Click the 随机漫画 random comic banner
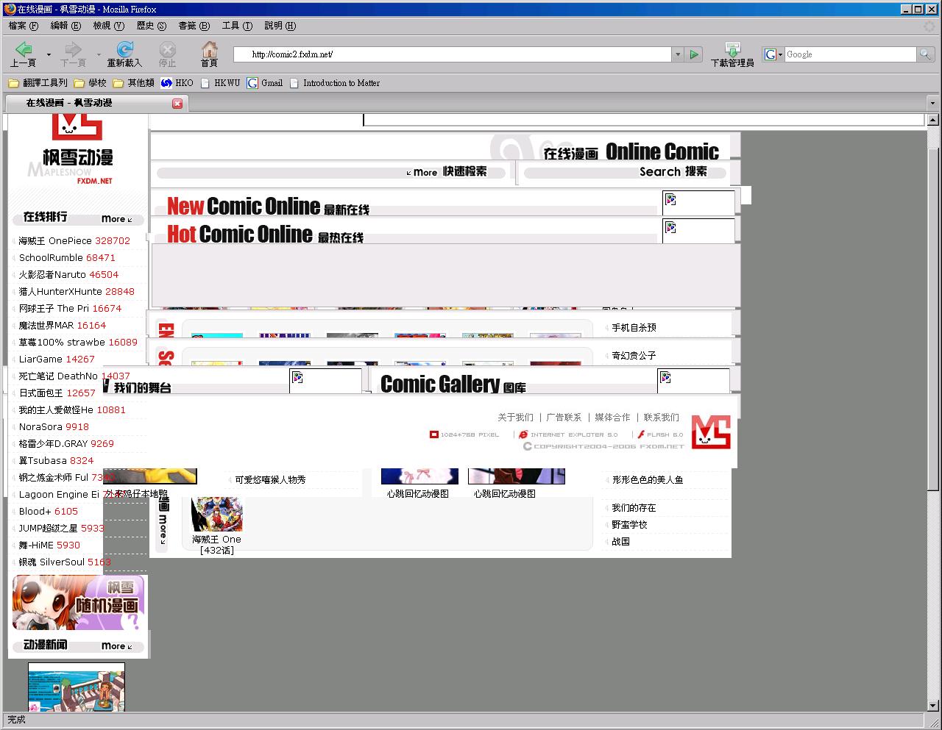 pyautogui.click(x=77, y=603)
